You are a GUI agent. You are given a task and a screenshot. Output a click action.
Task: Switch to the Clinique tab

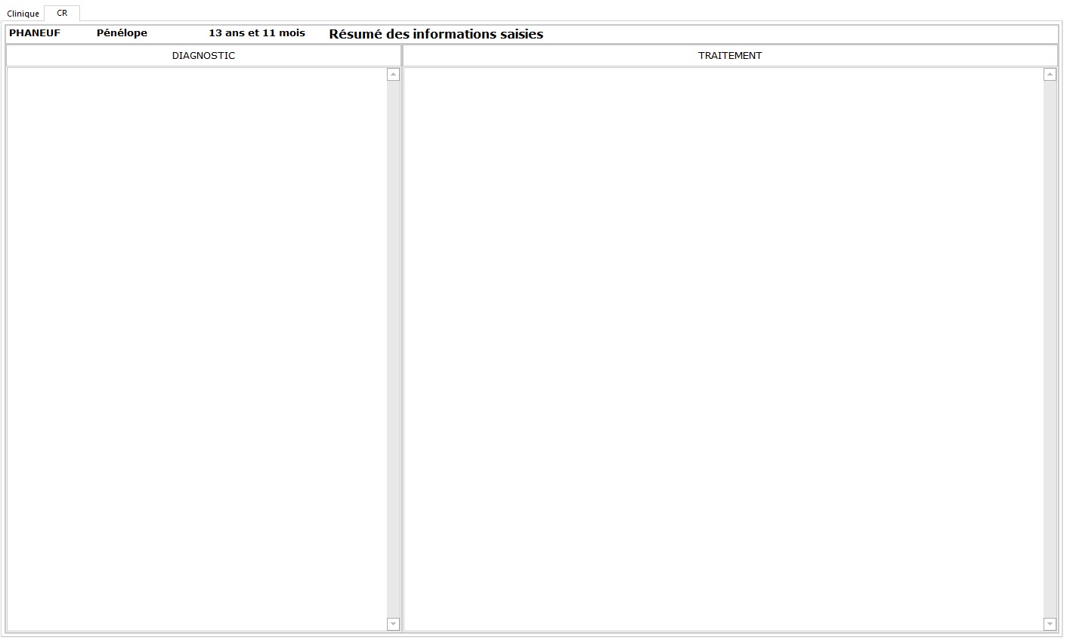(22, 13)
